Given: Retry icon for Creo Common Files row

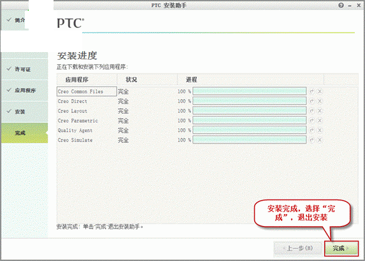Looking at the screenshot, I should pyautogui.click(x=312, y=91).
